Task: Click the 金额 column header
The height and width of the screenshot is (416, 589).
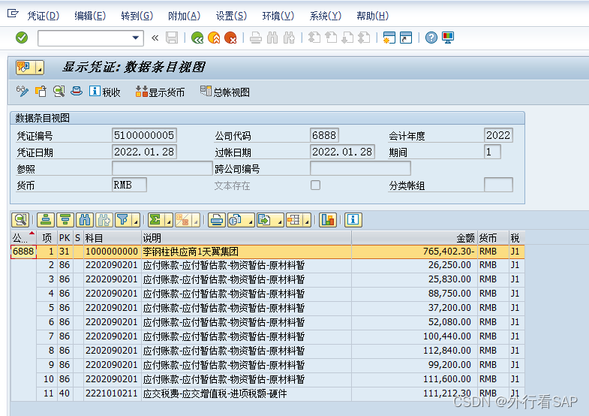Action: (x=415, y=237)
